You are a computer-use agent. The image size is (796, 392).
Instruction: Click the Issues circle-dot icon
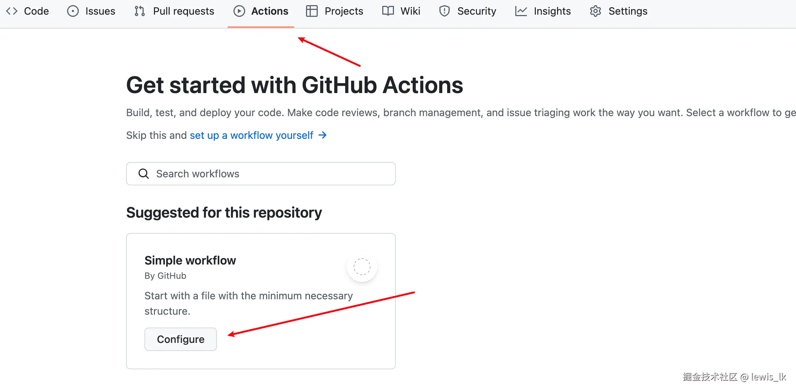click(73, 11)
